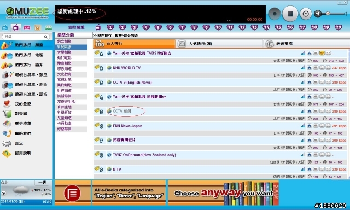350x210 pixels.
Task: Play the FNN News Japan channel
Action: [127, 126]
